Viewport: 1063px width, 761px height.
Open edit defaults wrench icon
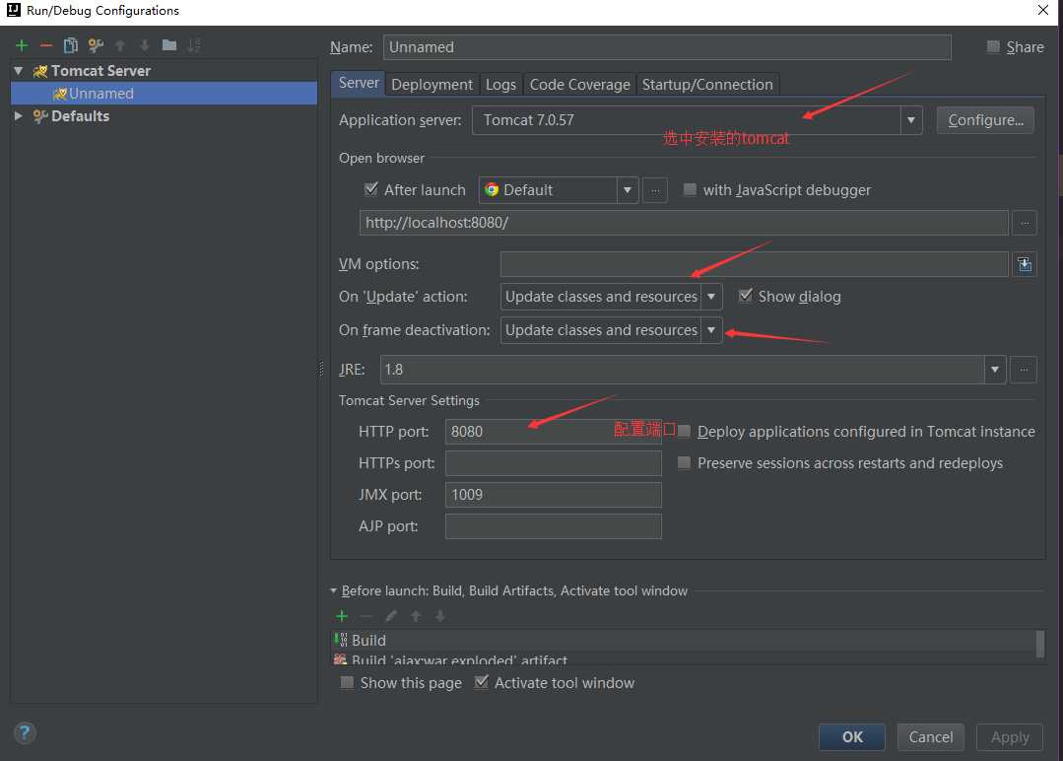click(96, 45)
